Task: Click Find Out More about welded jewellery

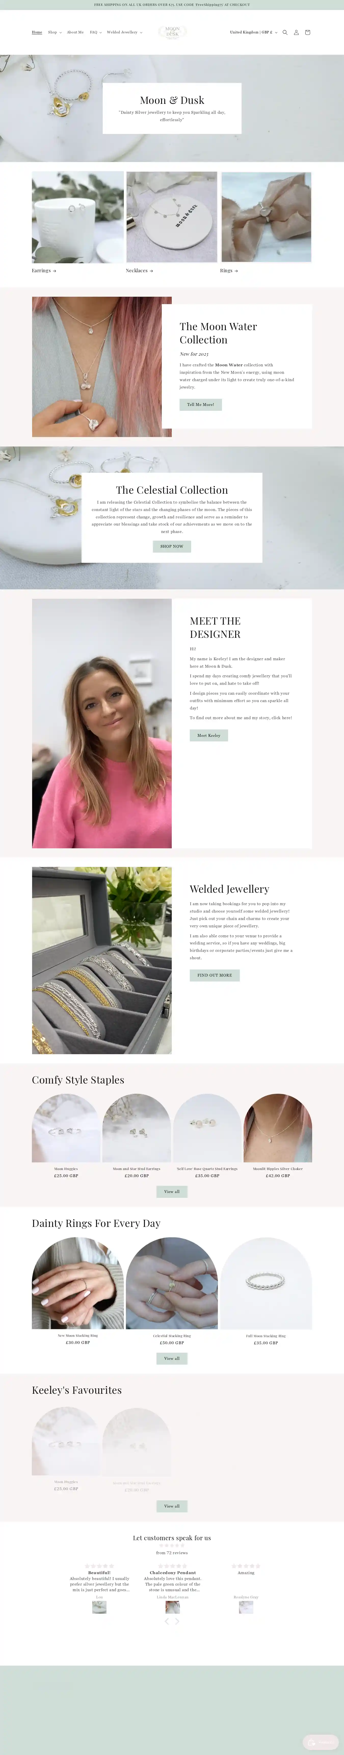Action: pyautogui.click(x=215, y=975)
